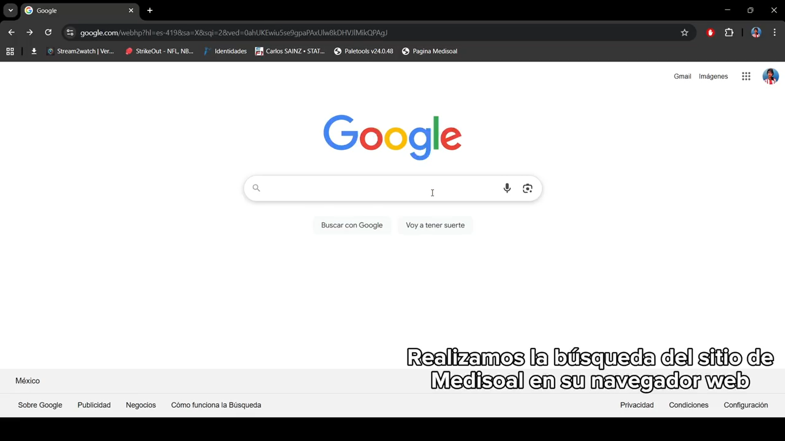
Task: Click Voy a tener suerte button
Action: (435, 225)
